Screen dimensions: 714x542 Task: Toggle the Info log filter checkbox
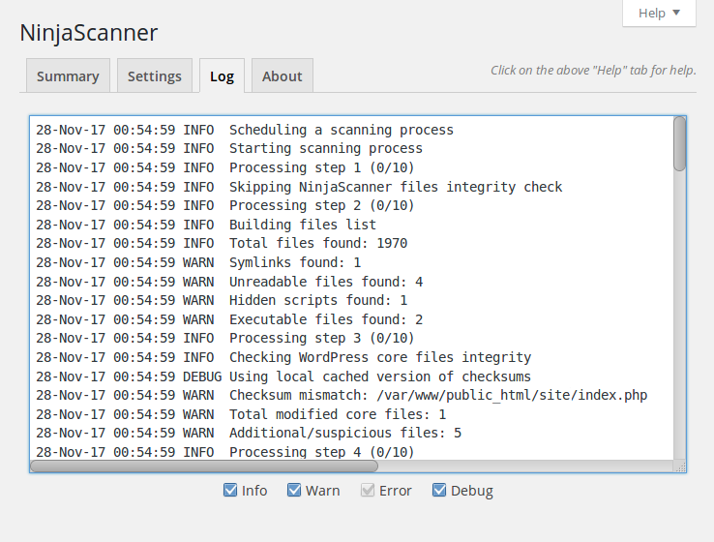[230, 491]
